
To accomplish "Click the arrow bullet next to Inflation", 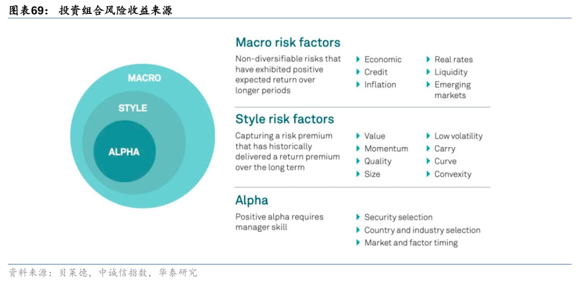I will pos(358,85).
